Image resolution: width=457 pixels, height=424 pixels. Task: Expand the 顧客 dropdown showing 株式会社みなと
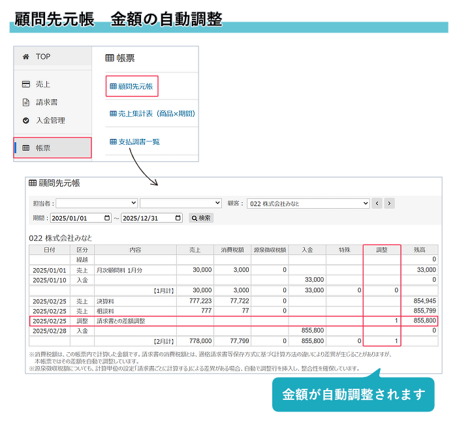click(x=307, y=203)
